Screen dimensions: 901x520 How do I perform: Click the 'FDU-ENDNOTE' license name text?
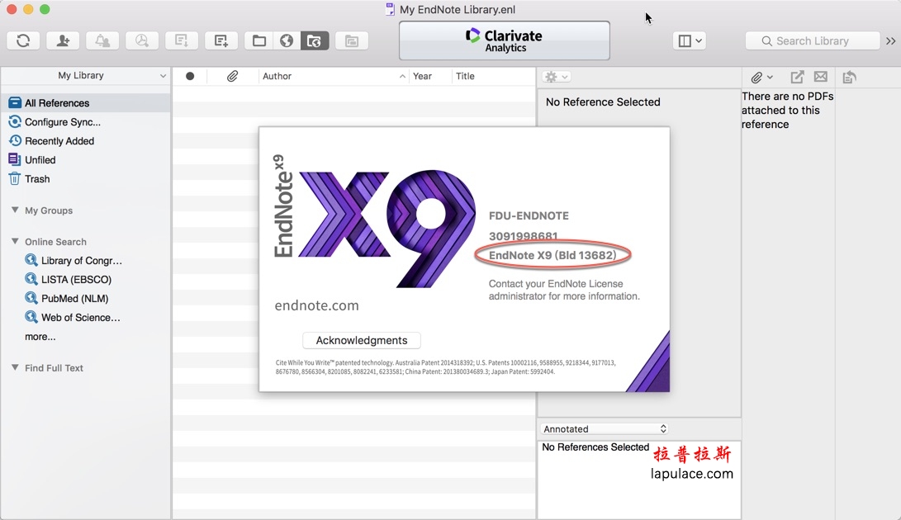point(529,215)
